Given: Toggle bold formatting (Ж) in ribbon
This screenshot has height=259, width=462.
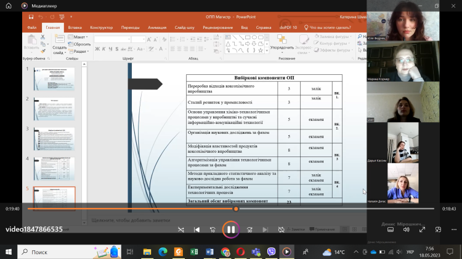Looking at the screenshot, I should [x=98, y=49].
